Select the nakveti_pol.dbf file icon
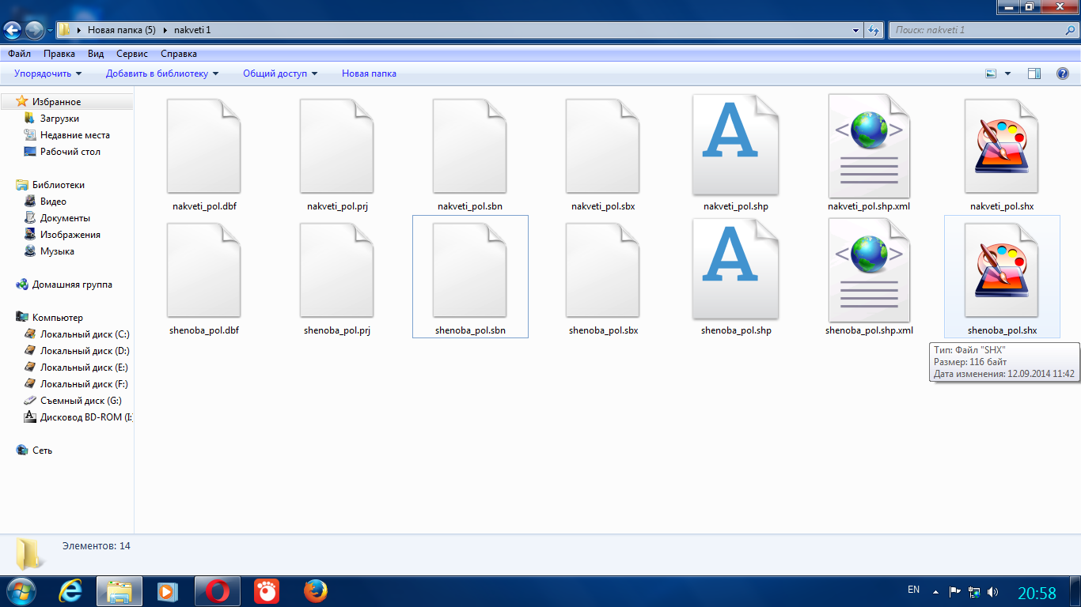1081x607 pixels. [204, 146]
